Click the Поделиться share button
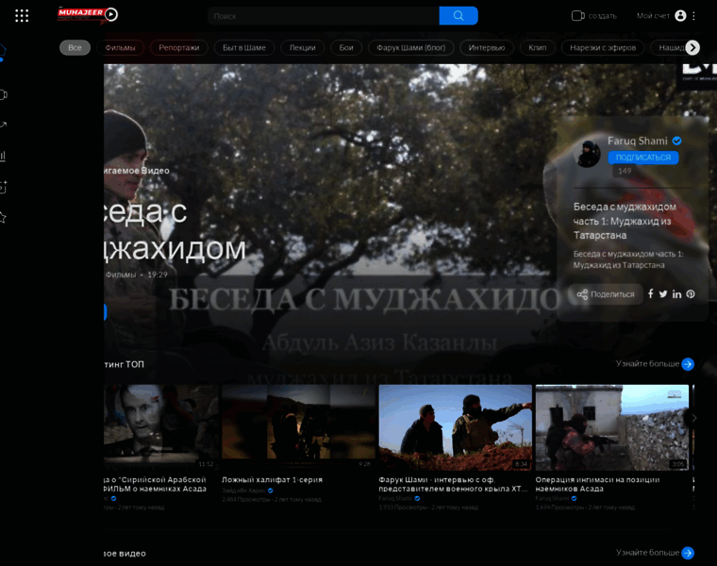The image size is (717, 566). point(606,294)
